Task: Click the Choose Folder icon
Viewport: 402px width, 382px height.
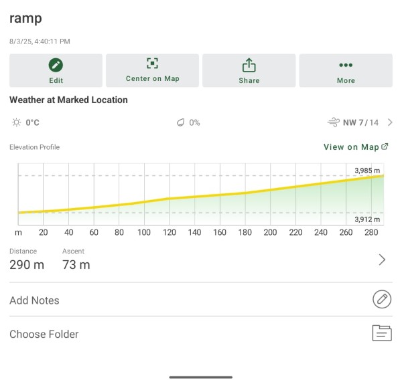Action: [x=382, y=333]
